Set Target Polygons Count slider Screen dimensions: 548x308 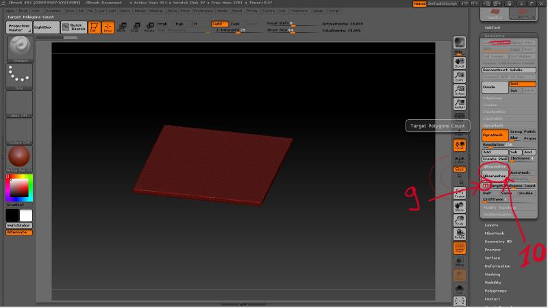[509, 185]
